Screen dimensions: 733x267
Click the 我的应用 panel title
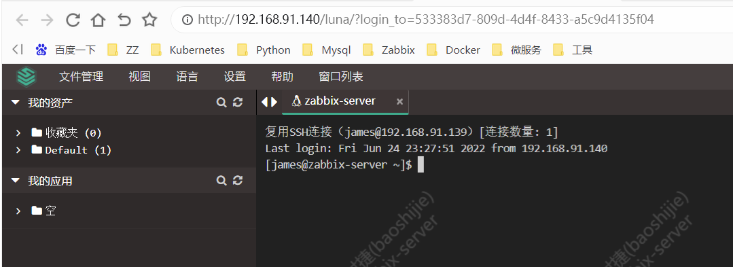50,181
